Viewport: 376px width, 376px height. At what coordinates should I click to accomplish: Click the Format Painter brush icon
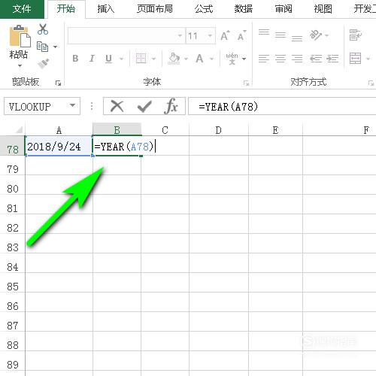[x=44, y=63]
